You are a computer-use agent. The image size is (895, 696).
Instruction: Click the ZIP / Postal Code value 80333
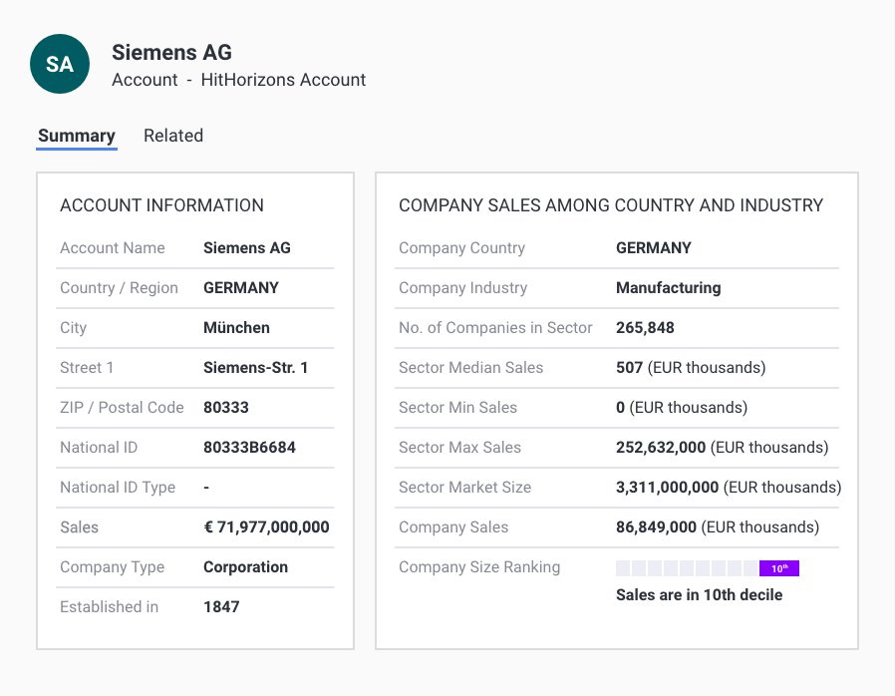226,408
